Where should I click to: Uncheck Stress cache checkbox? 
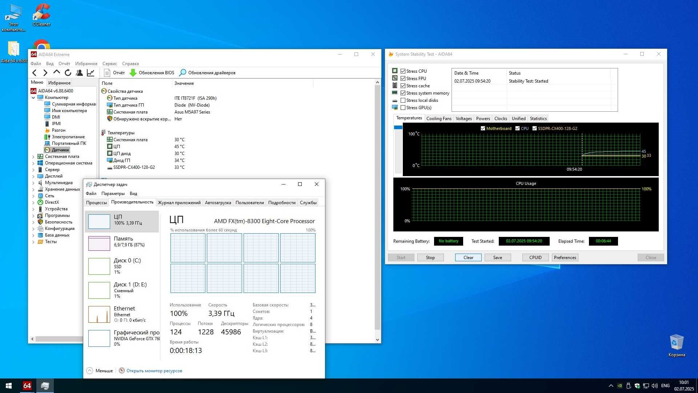click(x=403, y=86)
